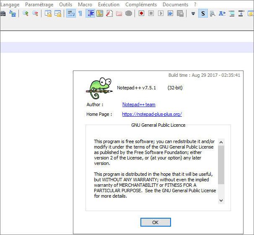Click the partly visible yellow icon at the toolbar's right end
The width and height of the screenshot is (254, 235).
pos(251,13)
